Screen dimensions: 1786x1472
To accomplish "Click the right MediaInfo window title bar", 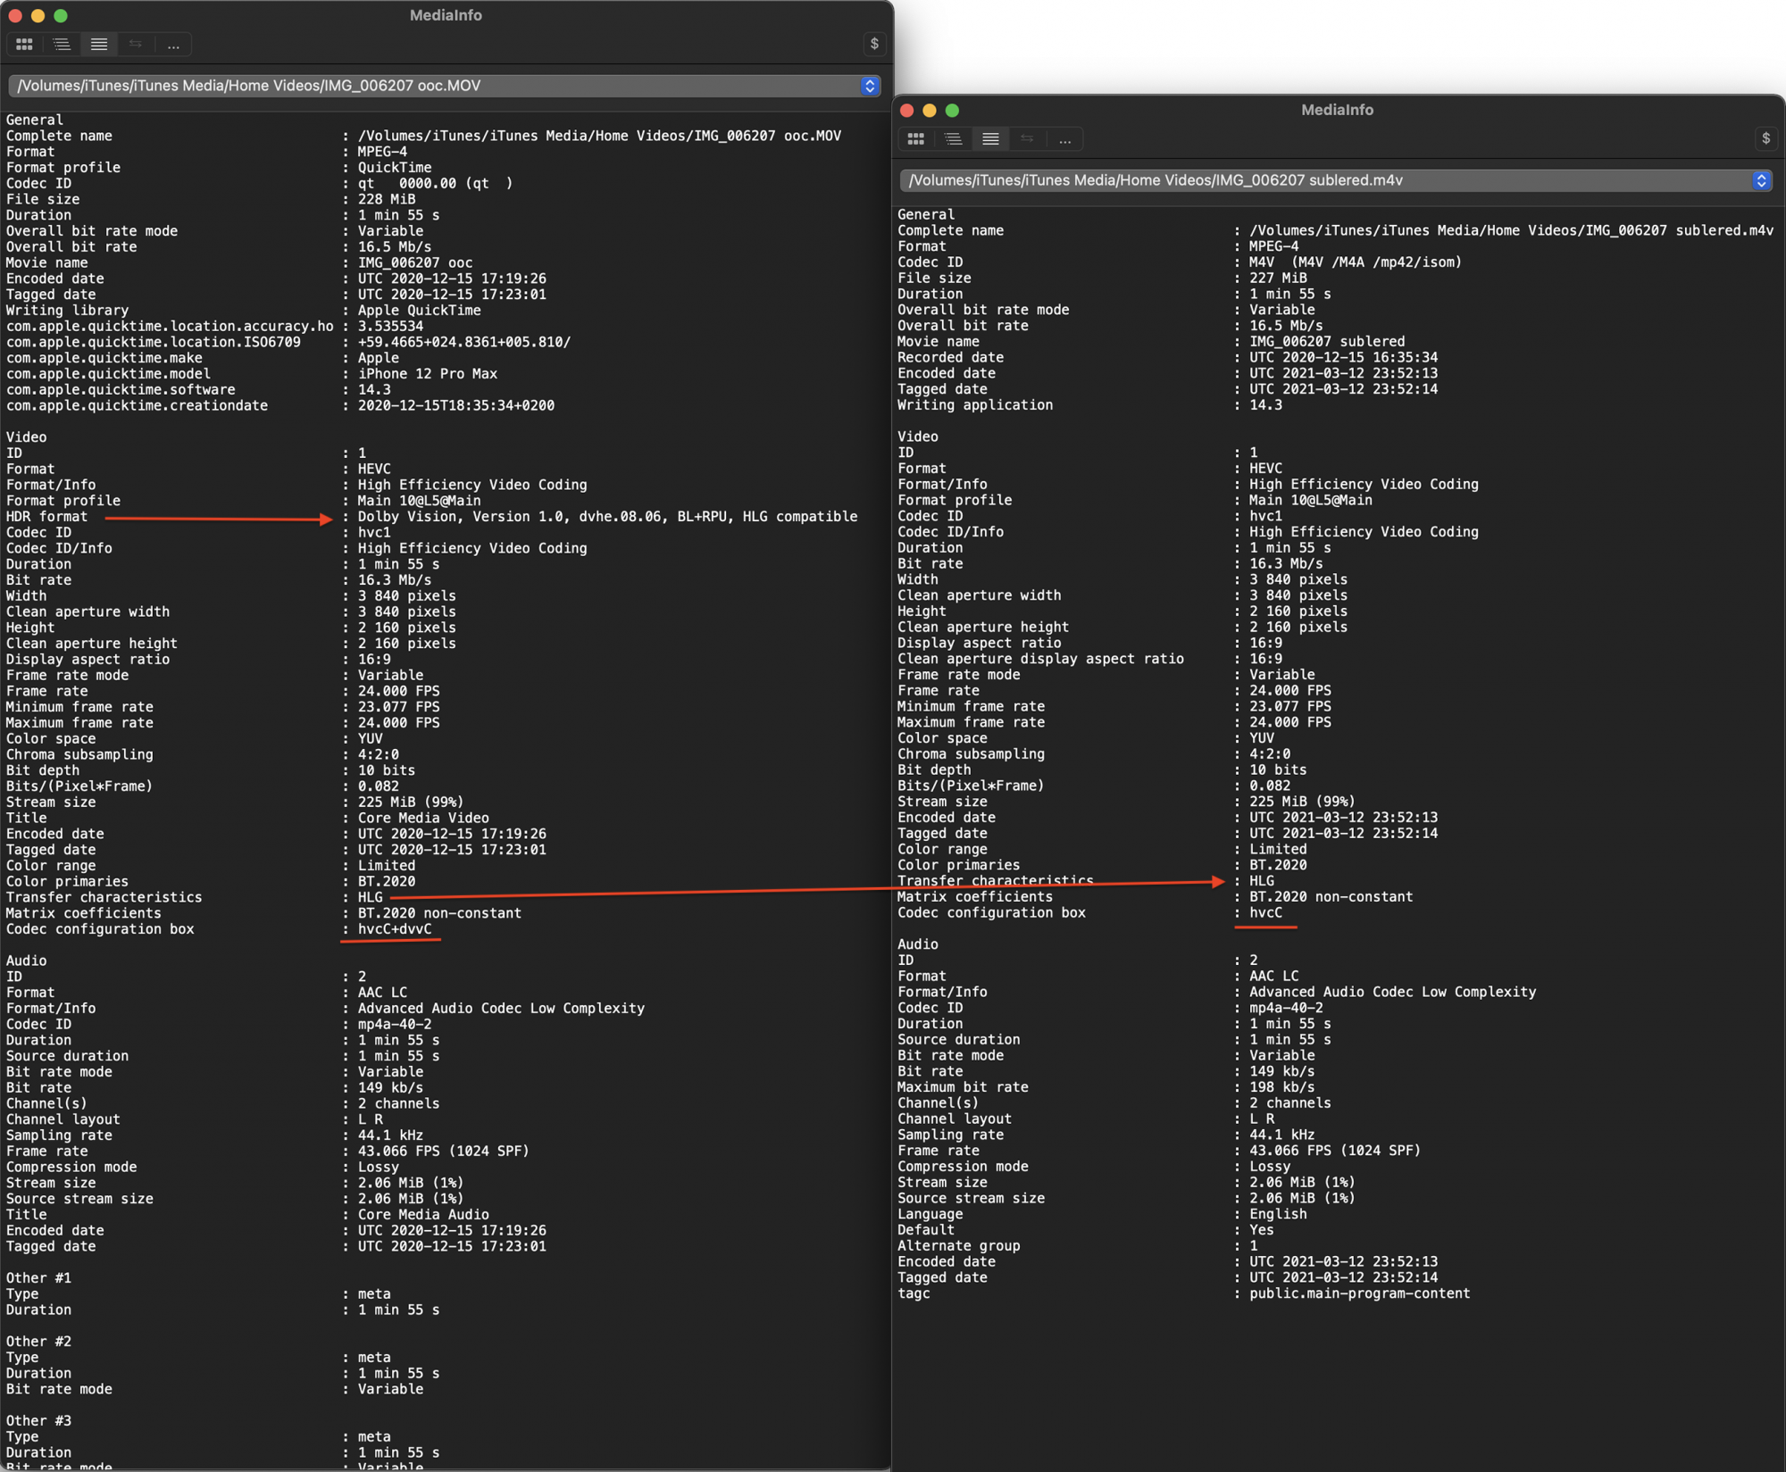I will click(x=1337, y=110).
